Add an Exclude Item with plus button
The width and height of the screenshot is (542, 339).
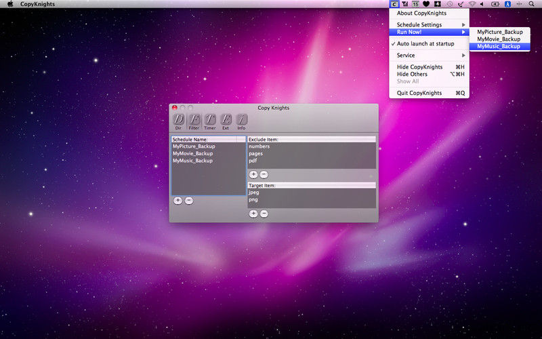[x=253, y=174]
